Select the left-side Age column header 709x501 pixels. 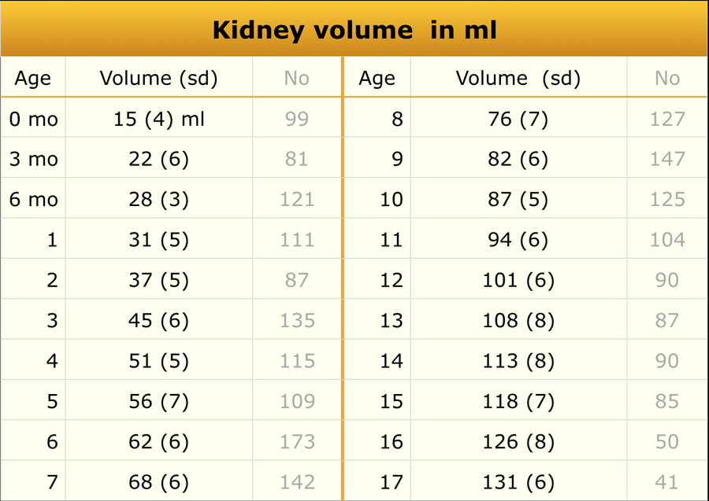(x=33, y=79)
